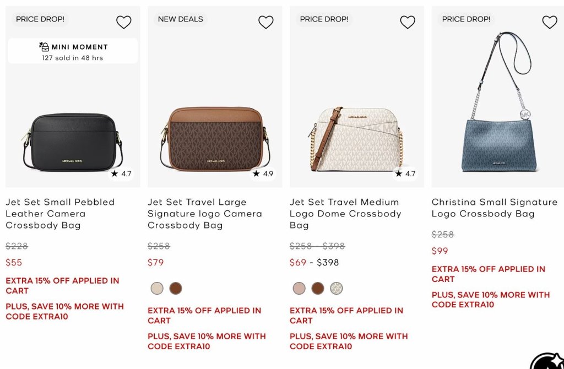Select the brown color swatch for Travel Large bag
564x369 pixels.
[x=176, y=289]
